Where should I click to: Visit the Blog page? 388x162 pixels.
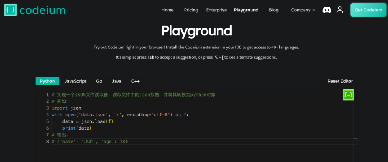click(274, 10)
